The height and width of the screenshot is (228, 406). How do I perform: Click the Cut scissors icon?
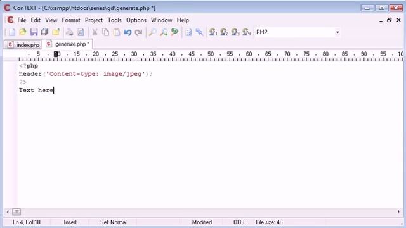pos(95,32)
